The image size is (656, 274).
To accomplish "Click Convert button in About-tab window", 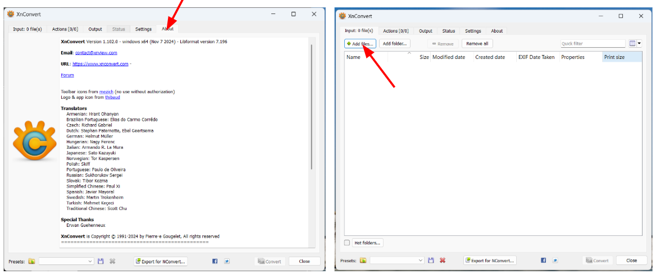I will point(270,262).
